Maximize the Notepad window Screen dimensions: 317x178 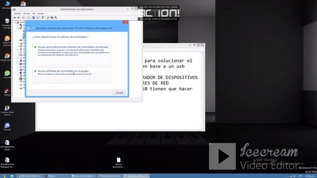click(195, 45)
